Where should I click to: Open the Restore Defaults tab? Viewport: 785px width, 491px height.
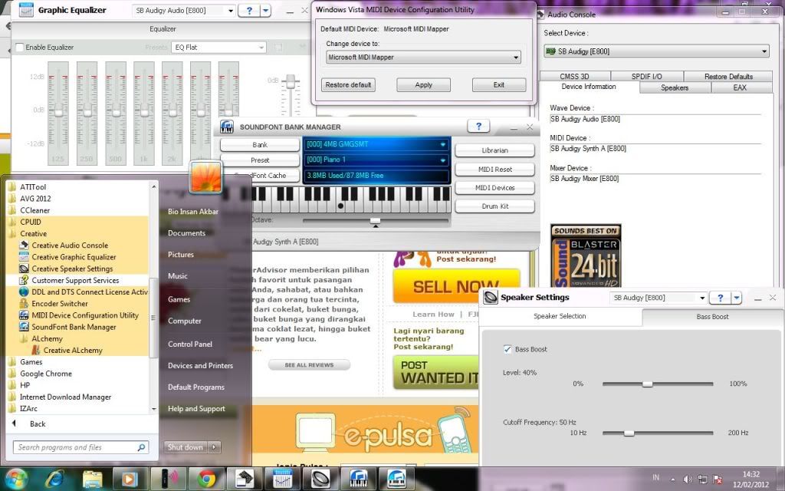pyautogui.click(x=728, y=76)
